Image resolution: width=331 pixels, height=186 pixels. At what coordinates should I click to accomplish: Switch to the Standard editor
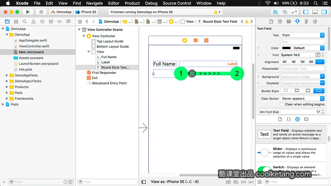(x=275, y=12)
